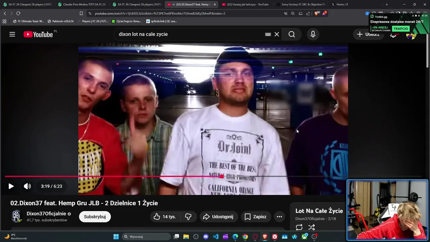Open Opera browser from the taskbar

coord(255,237)
